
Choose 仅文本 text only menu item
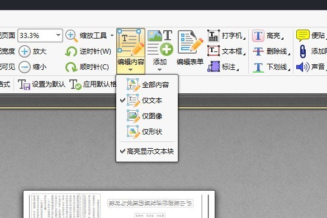[147, 101]
